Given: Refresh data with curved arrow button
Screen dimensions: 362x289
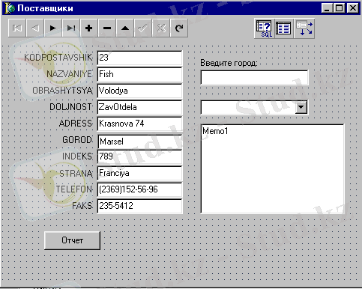Looking at the screenshot, I should (179, 28).
